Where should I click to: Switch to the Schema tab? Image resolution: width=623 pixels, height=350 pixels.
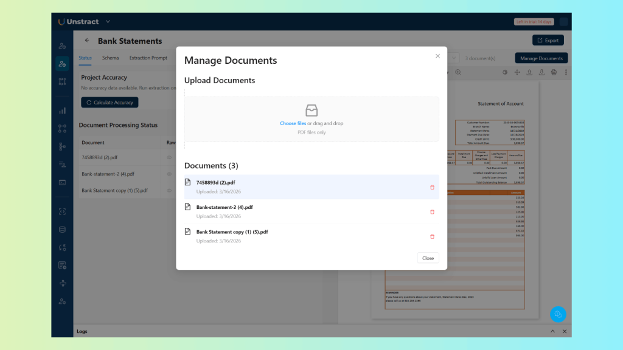point(110,58)
